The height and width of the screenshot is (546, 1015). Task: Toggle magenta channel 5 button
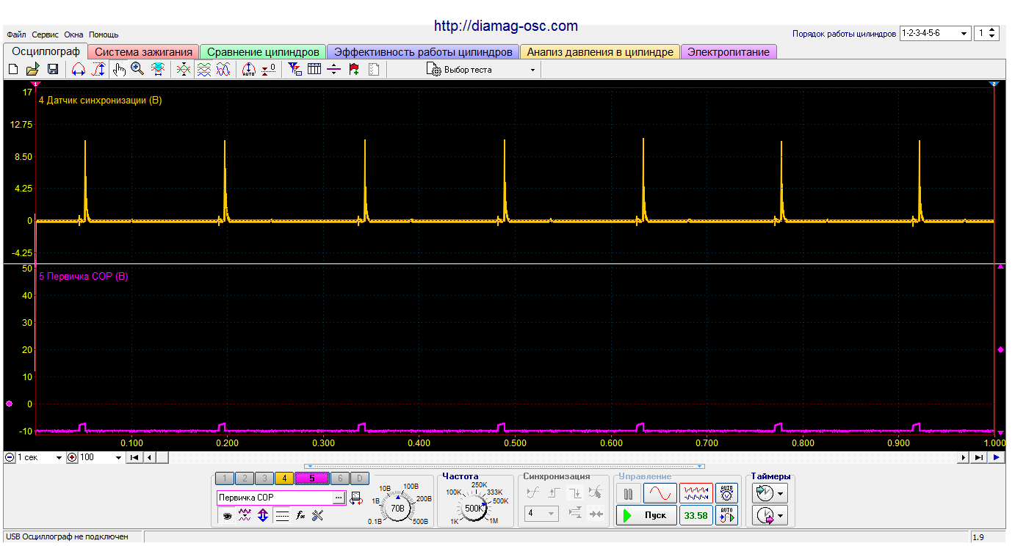311,478
